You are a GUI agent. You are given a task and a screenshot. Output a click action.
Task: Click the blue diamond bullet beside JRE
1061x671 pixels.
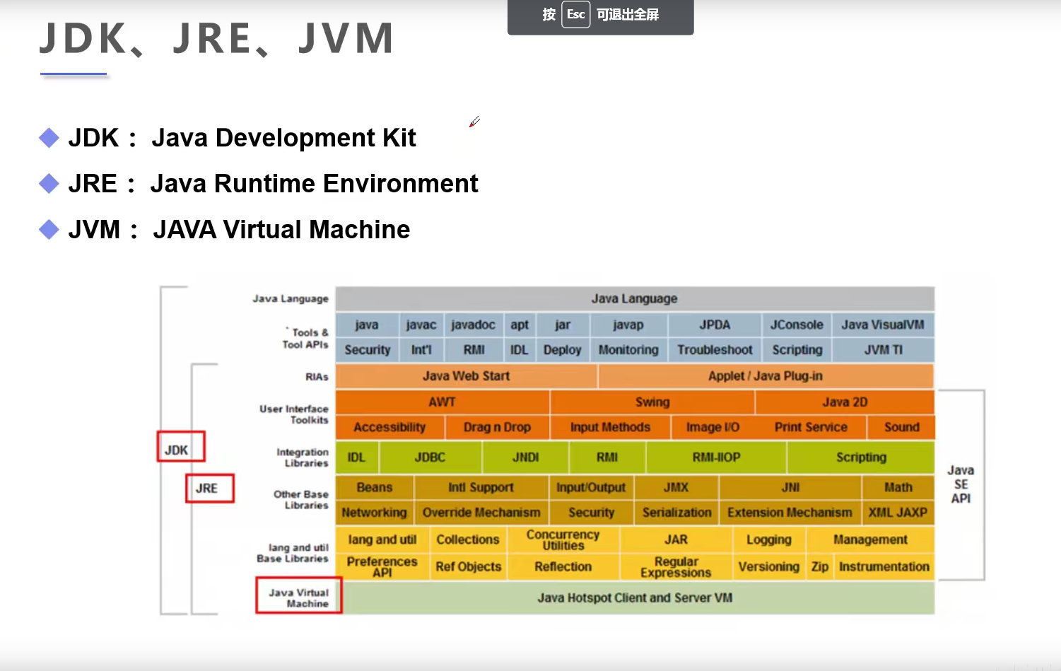(49, 184)
